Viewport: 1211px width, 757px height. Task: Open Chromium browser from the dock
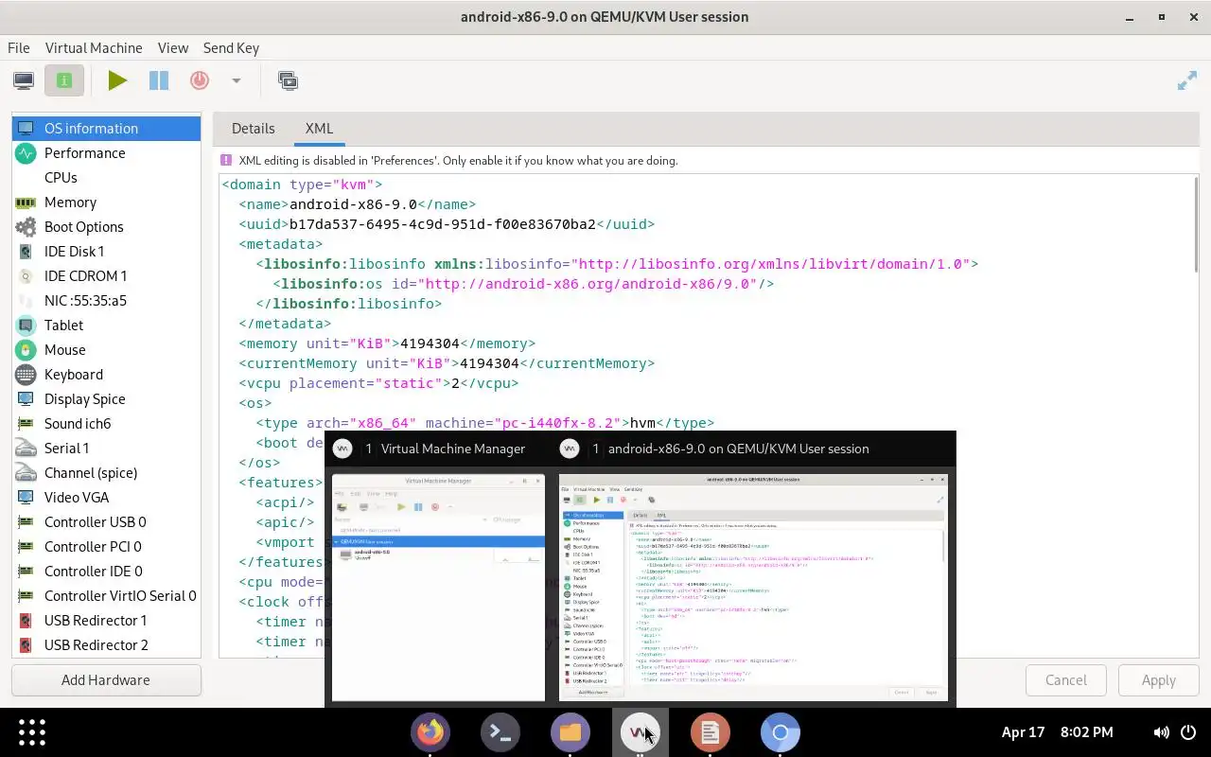click(x=781, y=732)
